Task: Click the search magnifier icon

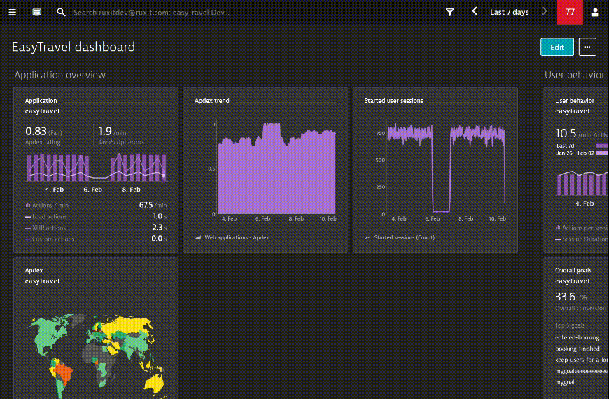Action: tap(61, 12)
